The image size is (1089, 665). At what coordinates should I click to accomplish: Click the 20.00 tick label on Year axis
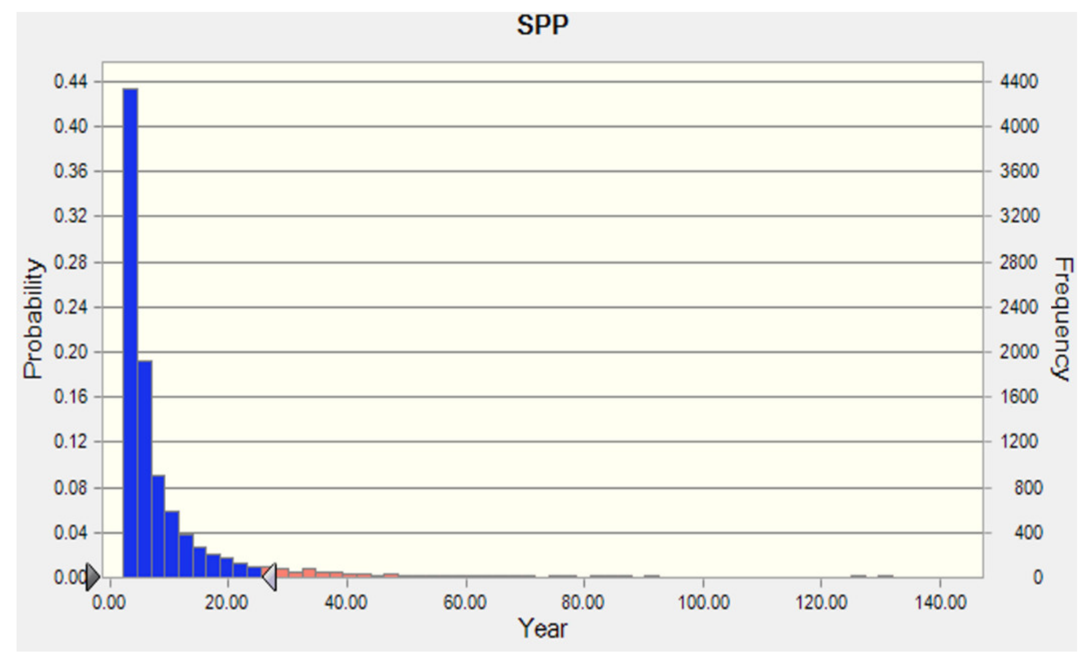226,603
